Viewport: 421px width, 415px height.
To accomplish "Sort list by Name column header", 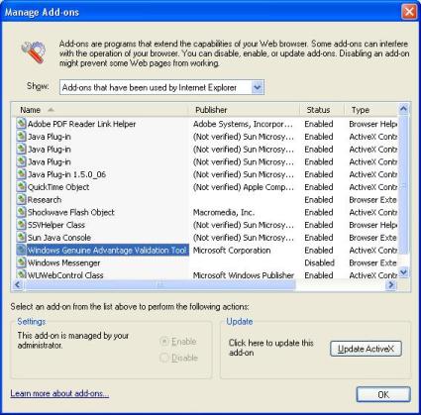I will [x=99, y=110].
